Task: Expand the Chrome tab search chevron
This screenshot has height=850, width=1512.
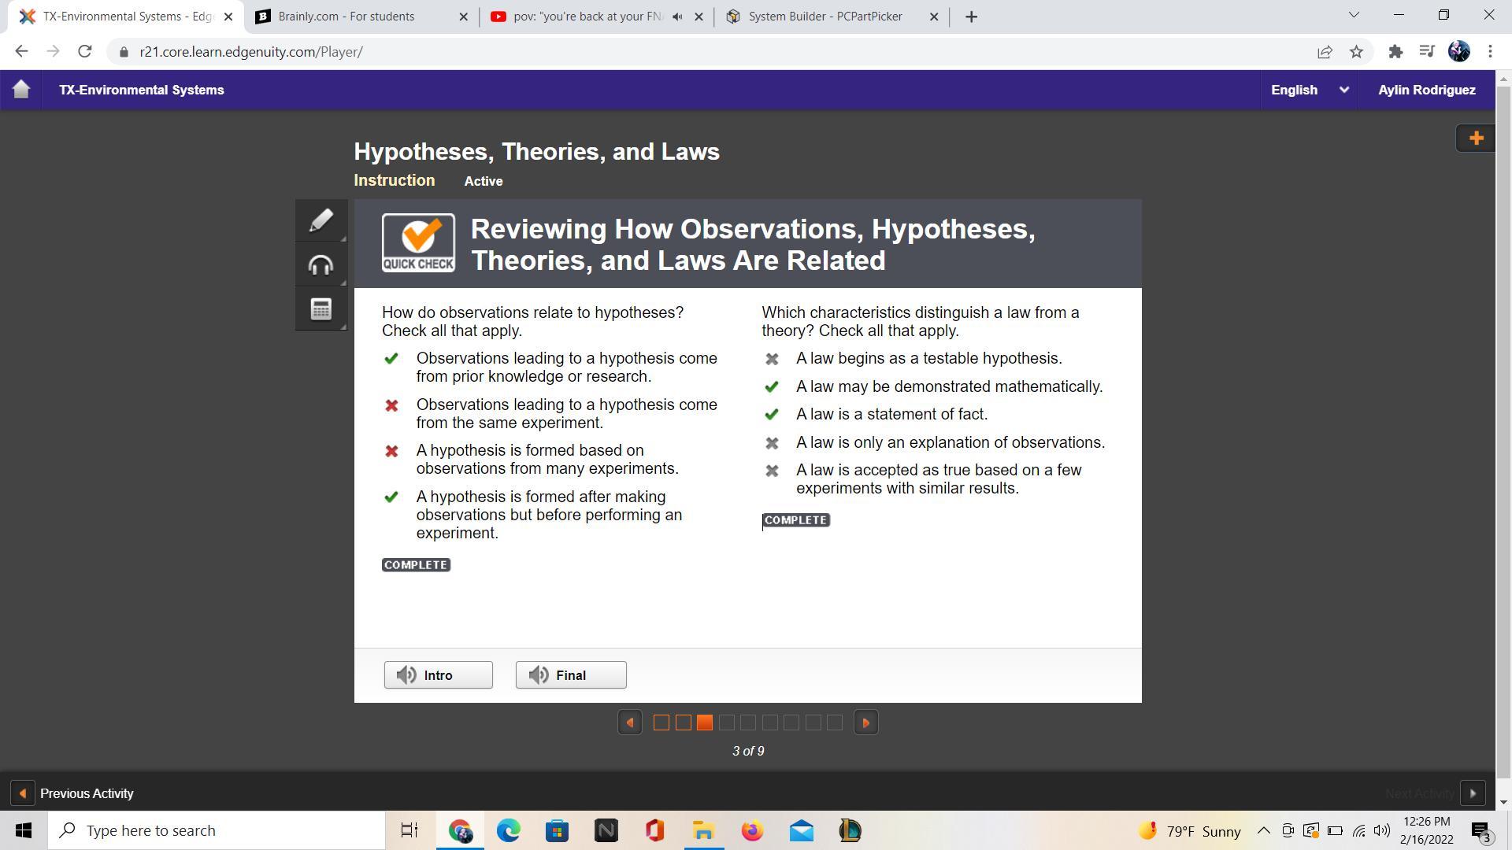Action: [x=1354, y=15]
